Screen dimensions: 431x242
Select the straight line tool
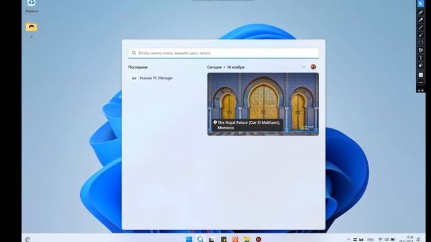tap(420, 28)
